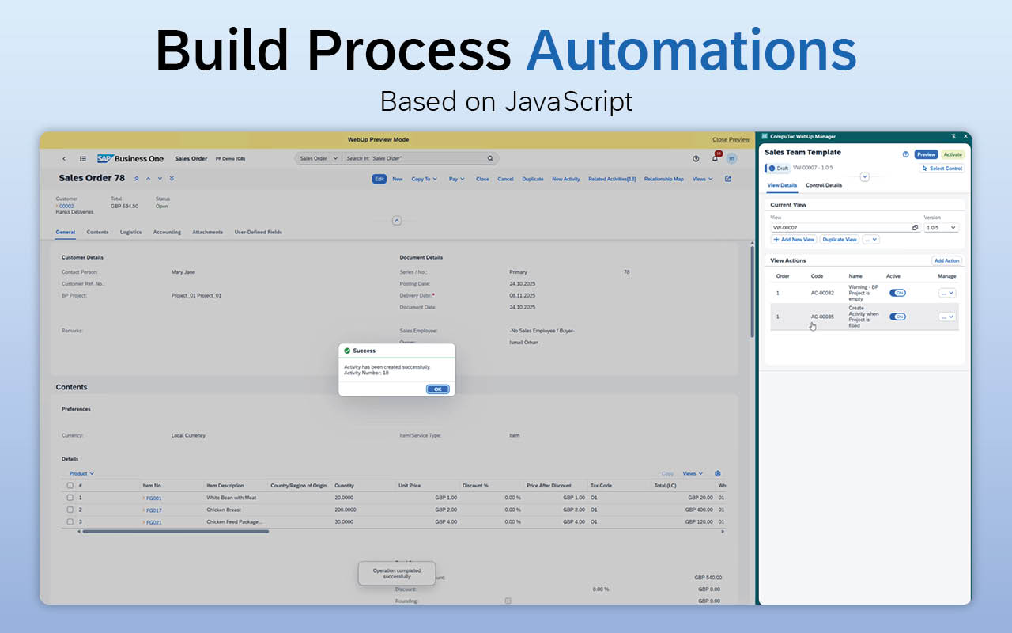Open the Logistics tab
1012x633 pixels.
click(130, 232)
